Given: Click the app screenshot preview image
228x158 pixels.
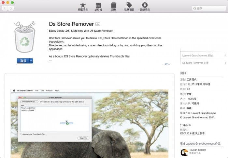Looking at the screenshot, I should point(90,123).
